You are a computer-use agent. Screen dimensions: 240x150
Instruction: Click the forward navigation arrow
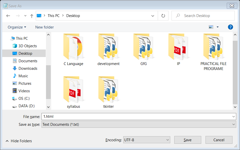tap(18, 16)
